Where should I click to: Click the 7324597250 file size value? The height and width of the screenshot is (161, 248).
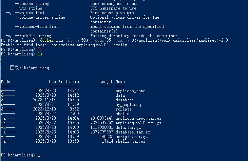102,123
